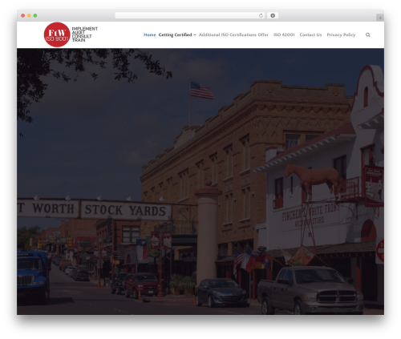
Task: Maximize the window with the green button
Action: (35, 16)
